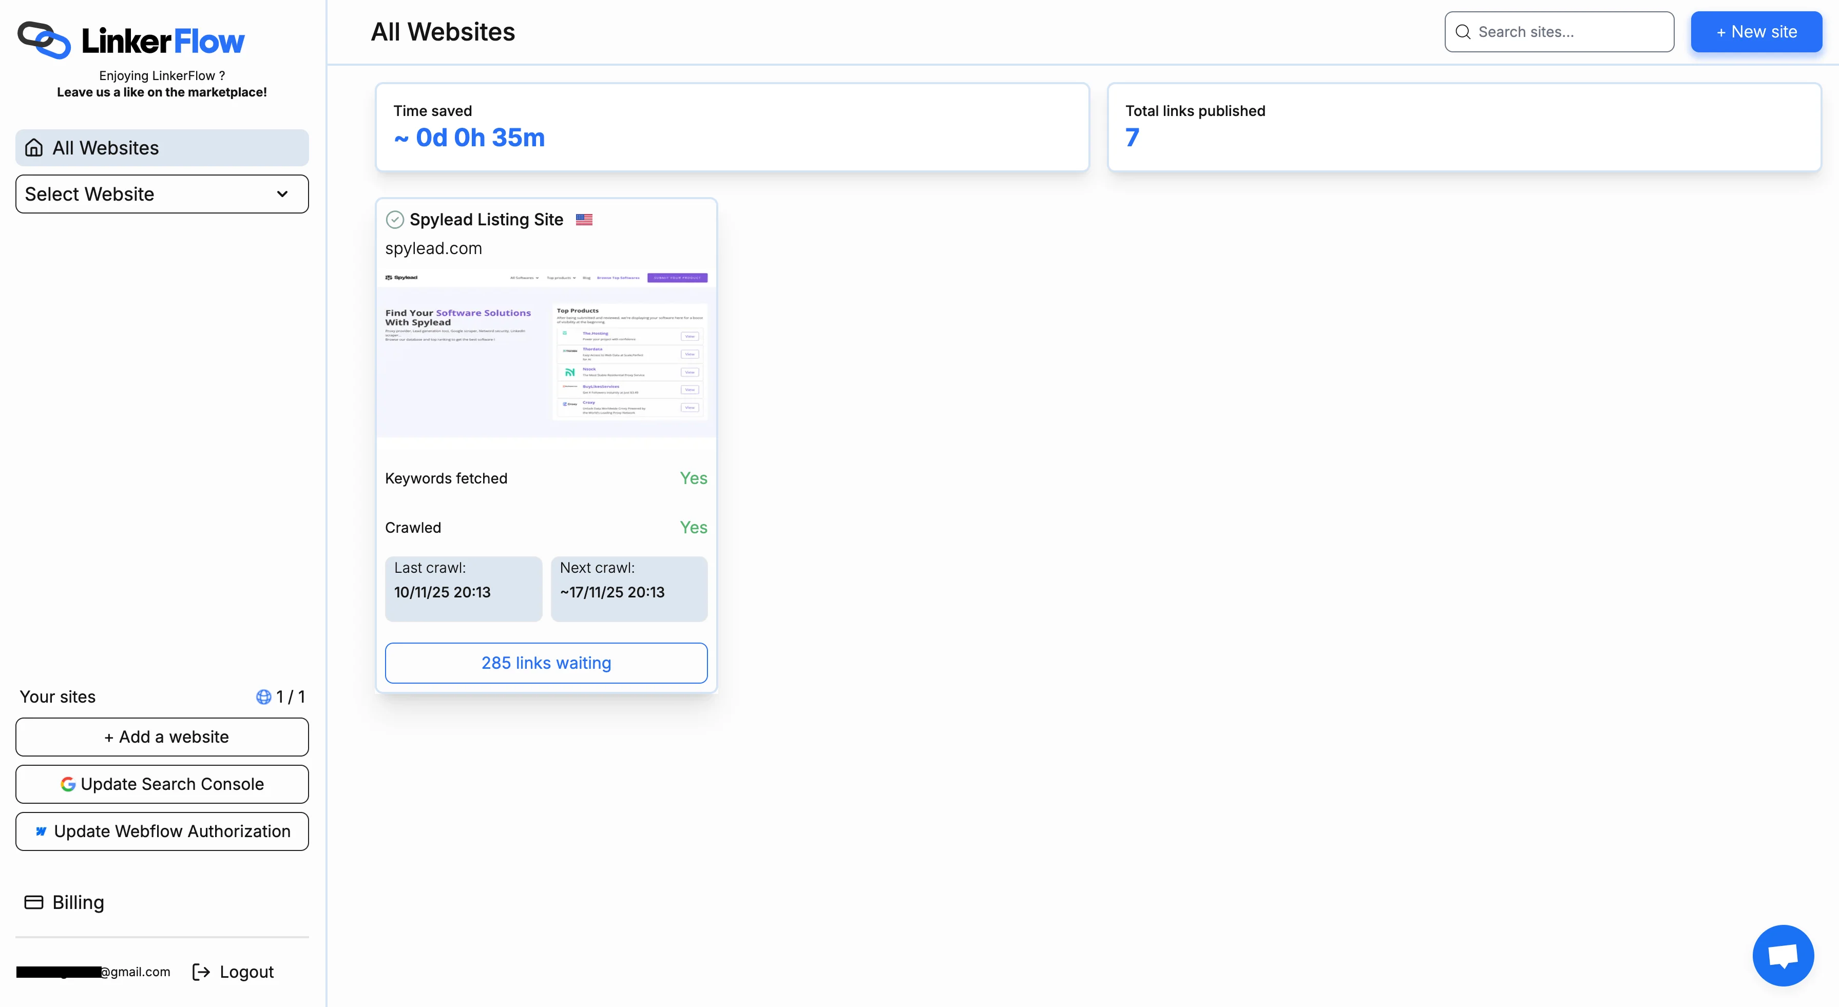This screenshot has height=1007, width=1839.
Task: Click the + New site button
Action: click(1756, 31)
